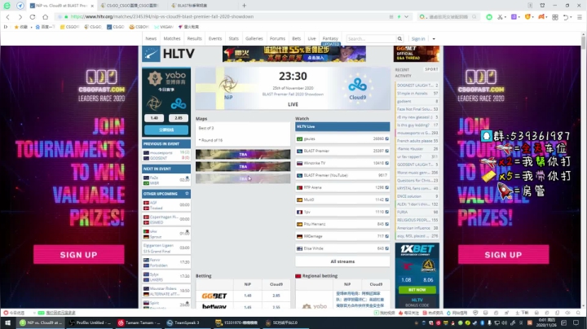The width and height of the screenshot is (587, 329).
Task: Click the left SIGN UP banner button
Action: click(78, 255)
